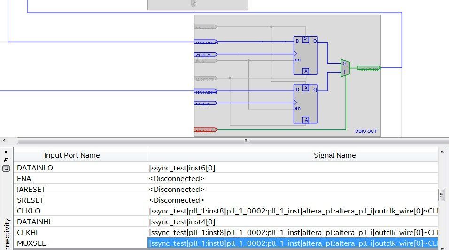
Task: Close the Connectivity panel with the x icon
Action: tap(6, 152)
